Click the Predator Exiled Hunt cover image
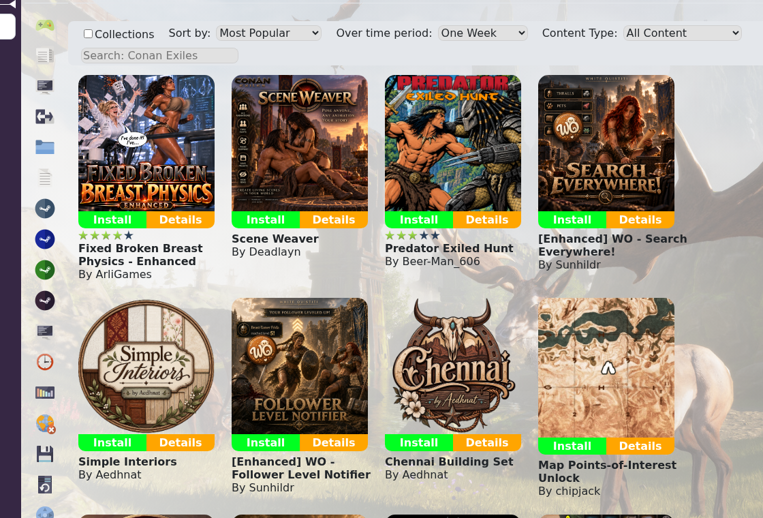Screen dimensions: 763x518 coord(453,143)
